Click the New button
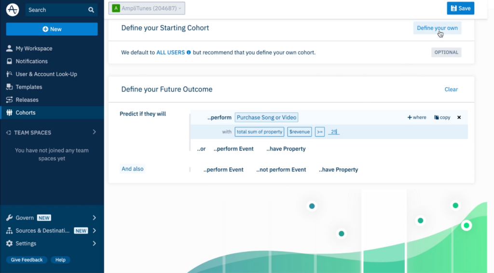This screenshot has width=494, height=273. [x=52, y=29]
